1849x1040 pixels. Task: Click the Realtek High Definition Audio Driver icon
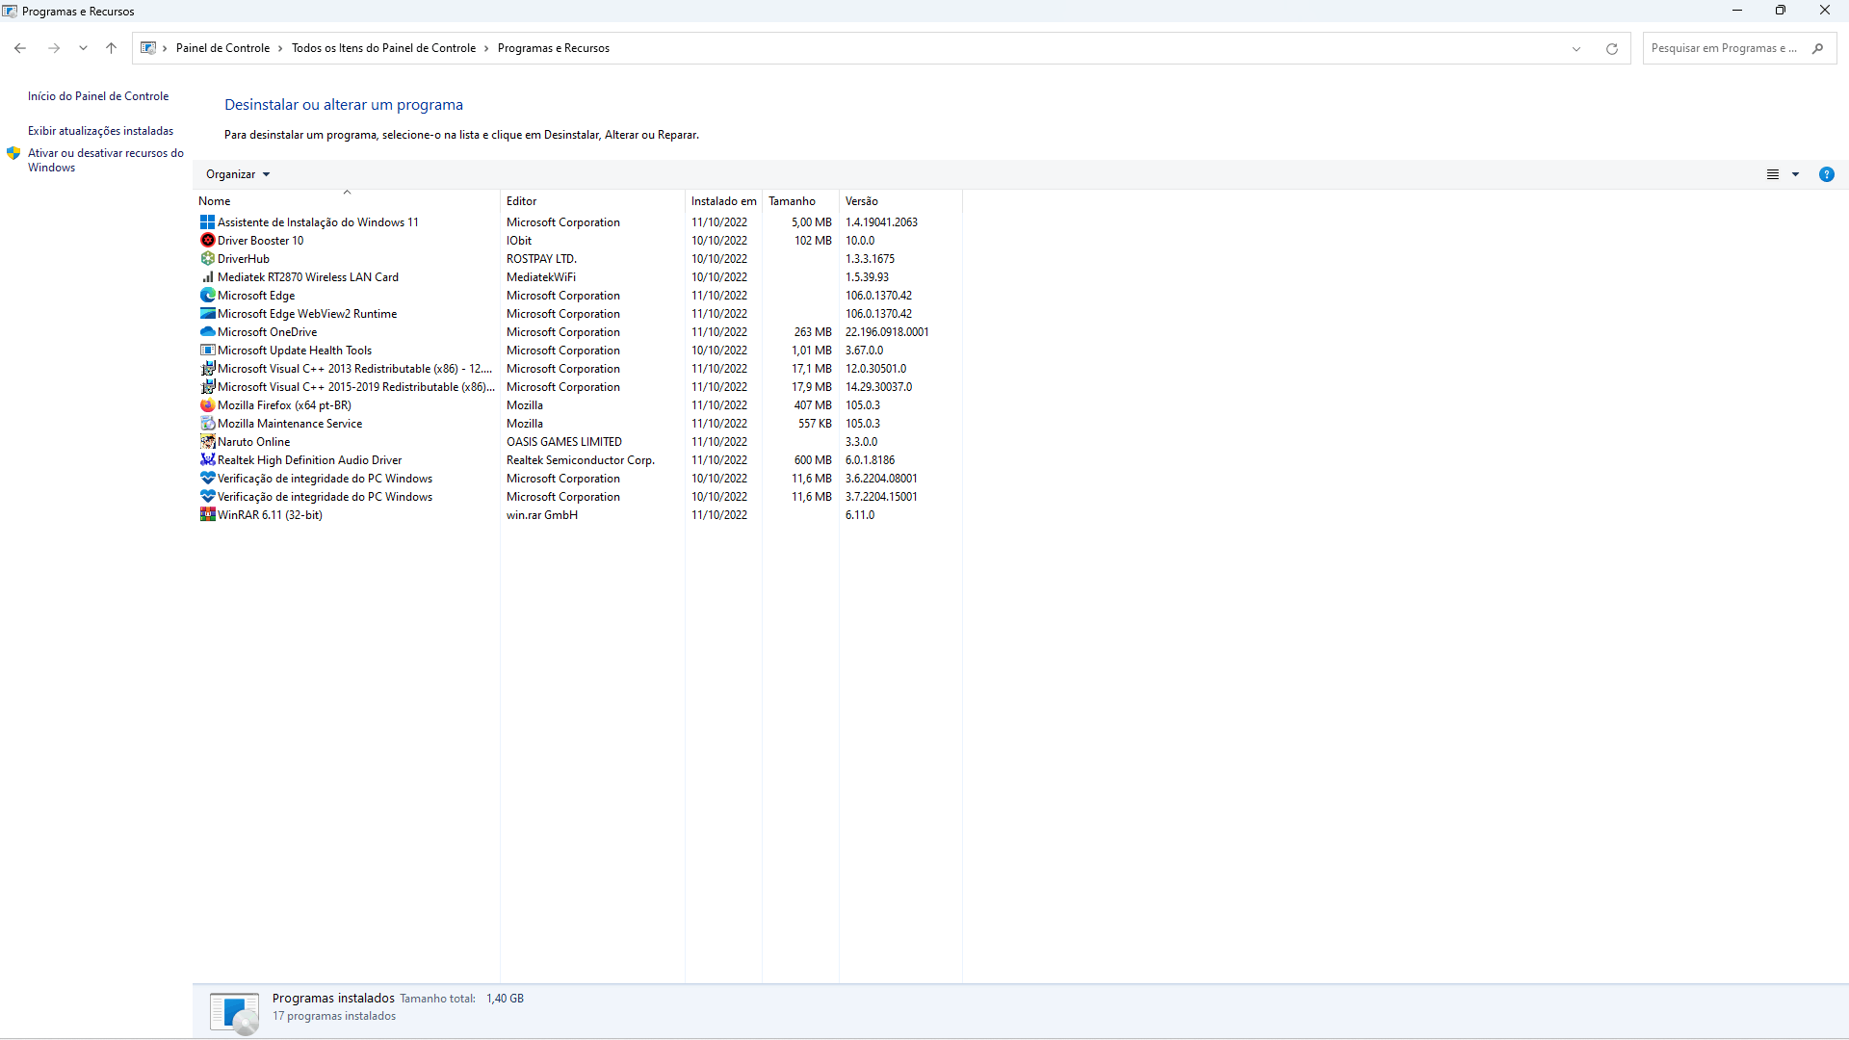pos(207,460)
